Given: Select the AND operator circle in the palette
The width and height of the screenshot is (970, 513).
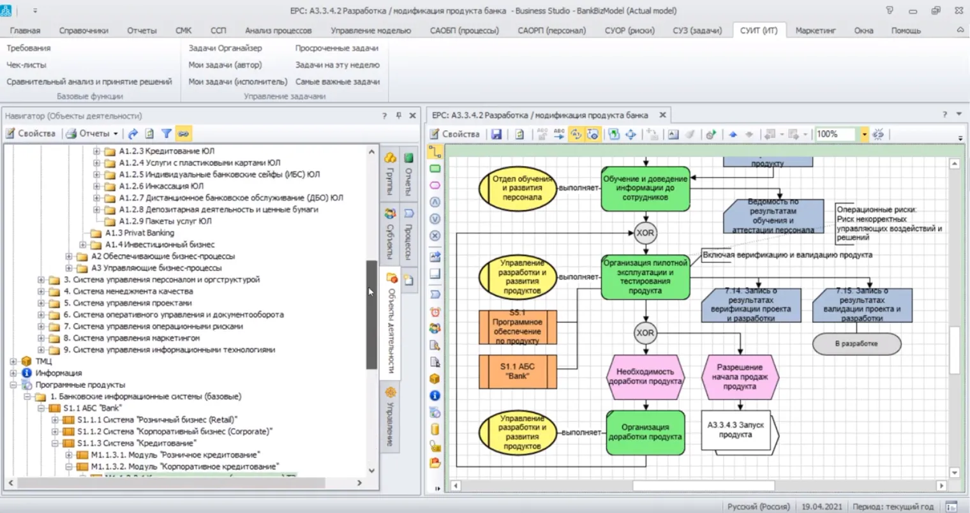Looking at the screenshot, I should click(435, 202).
